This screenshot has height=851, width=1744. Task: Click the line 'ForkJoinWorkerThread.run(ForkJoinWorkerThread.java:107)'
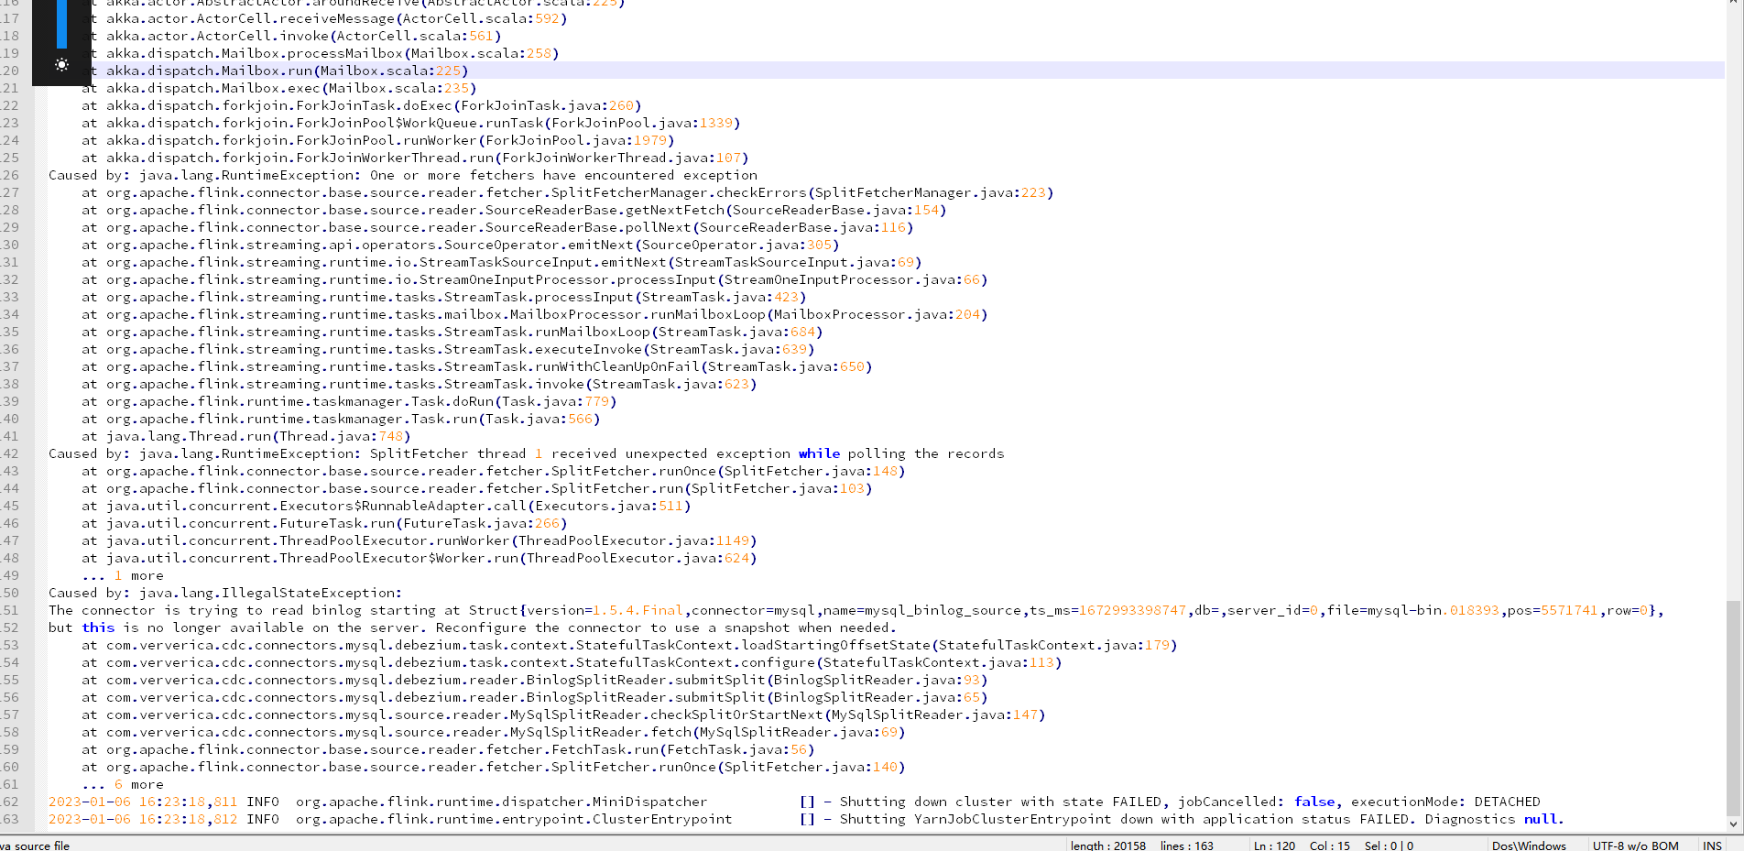[x=415, y=158]
